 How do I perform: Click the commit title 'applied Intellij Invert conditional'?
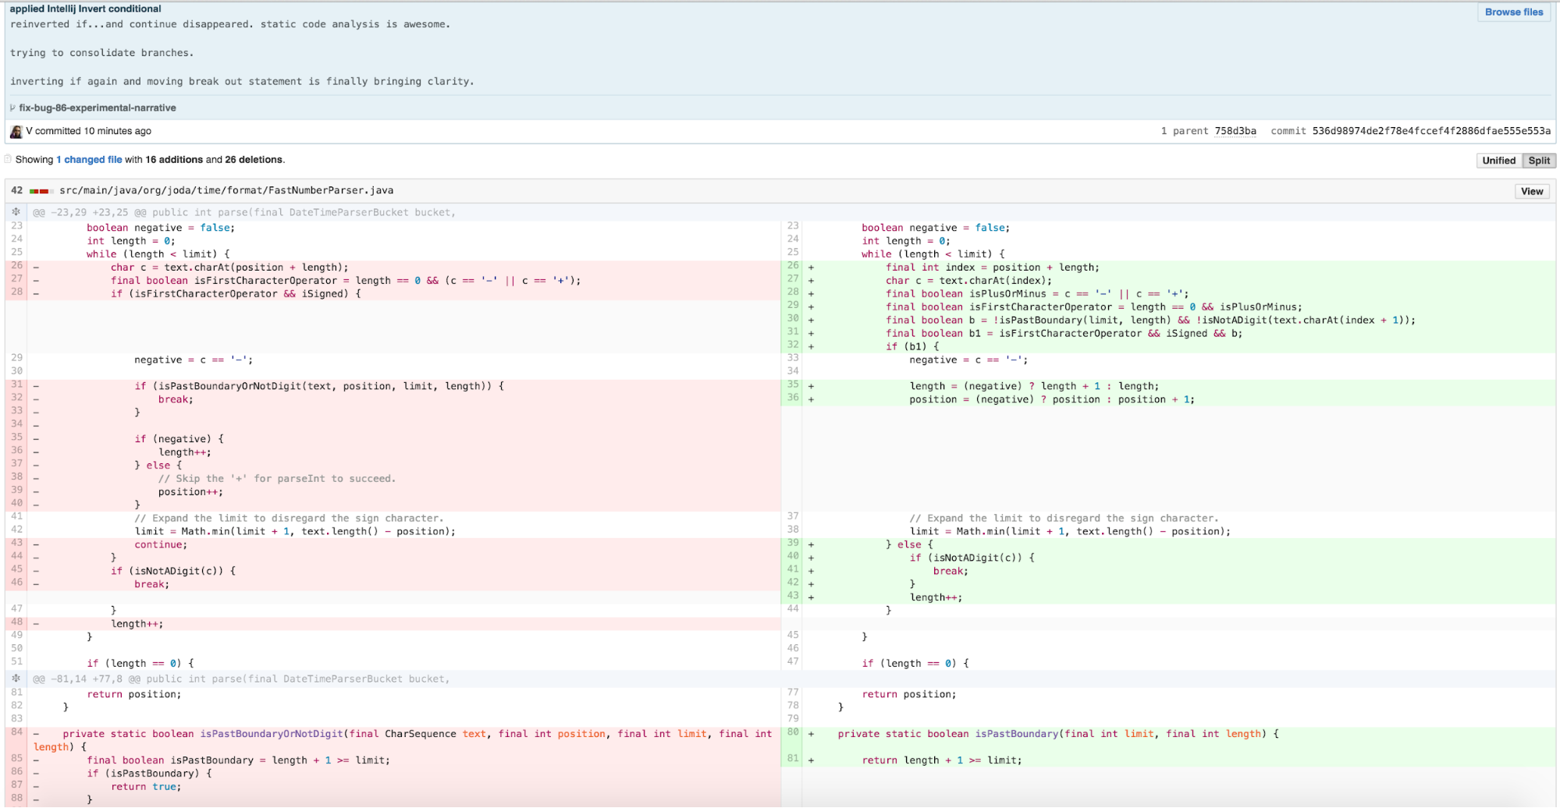pyautogui.click(x=85, y=9)
